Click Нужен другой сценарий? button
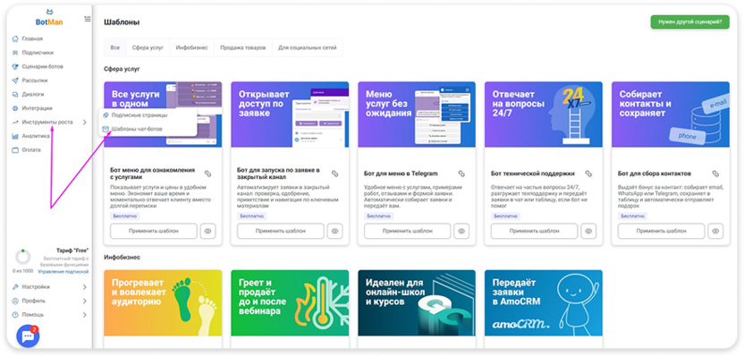 click(690, 21)
